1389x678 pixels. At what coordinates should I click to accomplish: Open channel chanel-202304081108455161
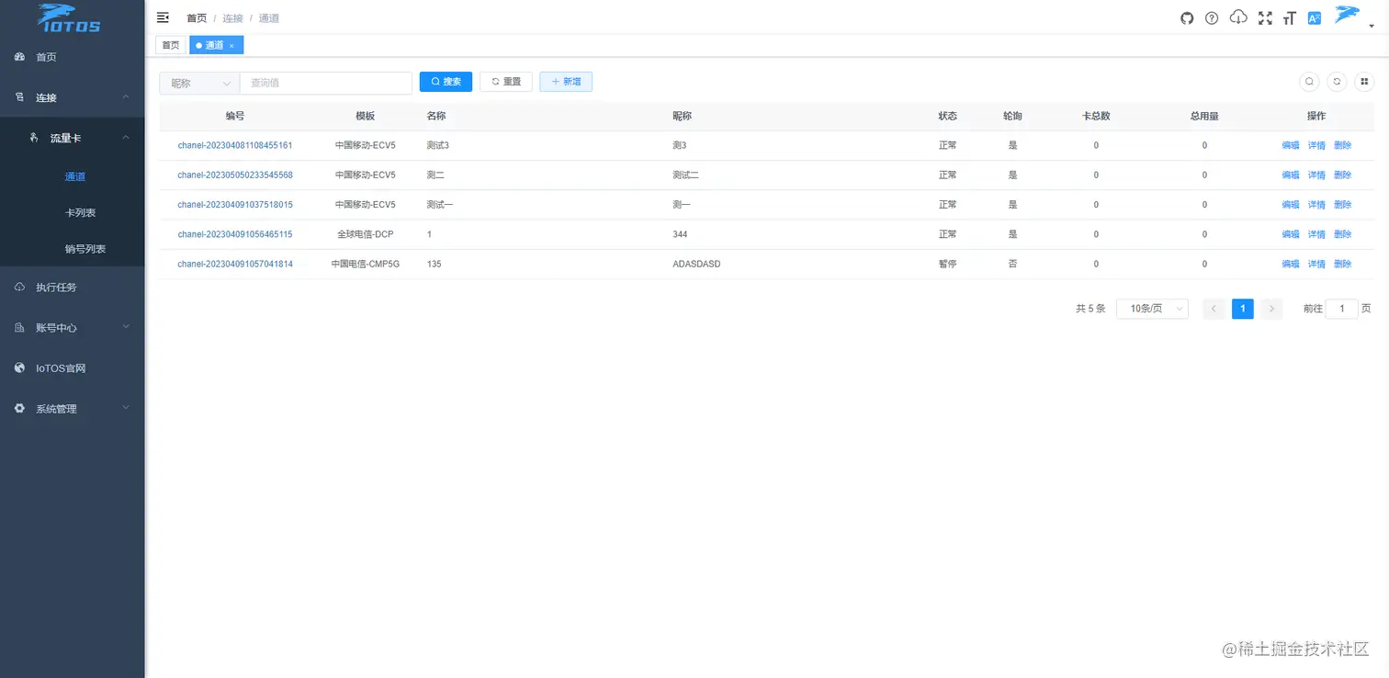(235, 145)
